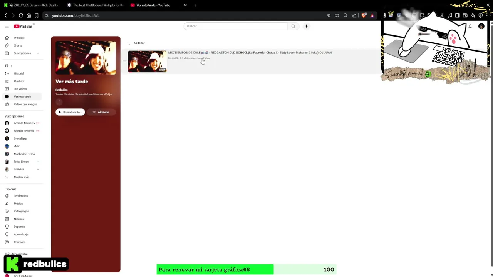This screenshot has height=277, width=493.
Task: Open Brave Shields lion icon
Action: (x=364, y=15)
